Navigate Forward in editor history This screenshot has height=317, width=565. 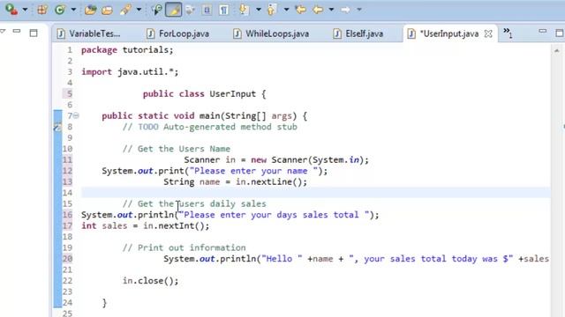[345, 10]
